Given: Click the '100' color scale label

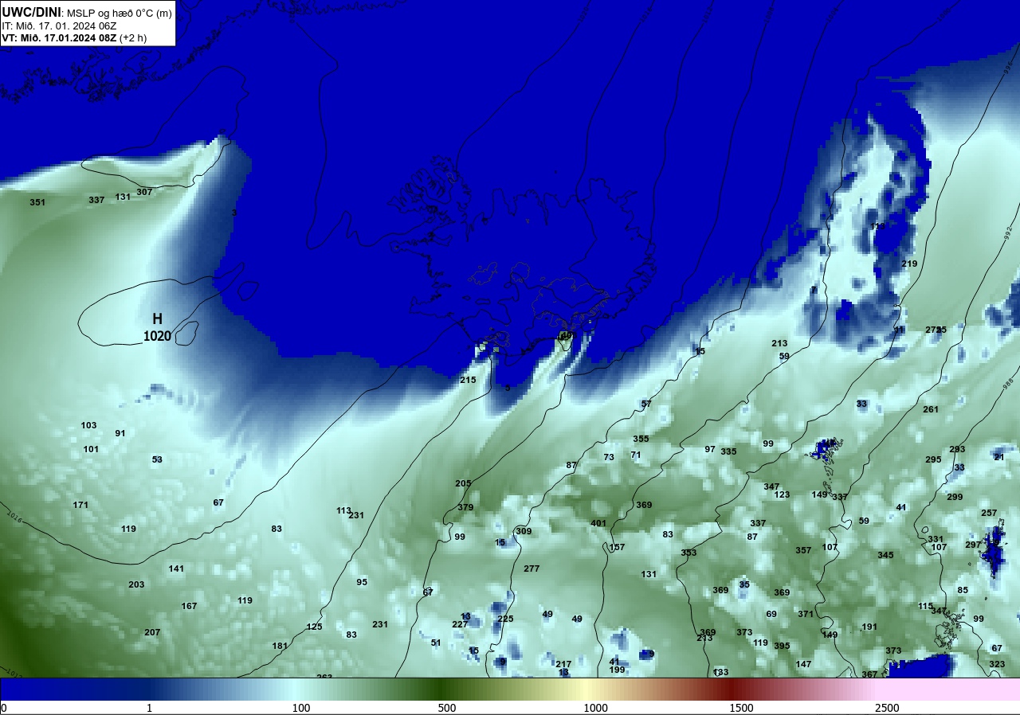Looking at the screenshot, I should click(x=301, y=708).
